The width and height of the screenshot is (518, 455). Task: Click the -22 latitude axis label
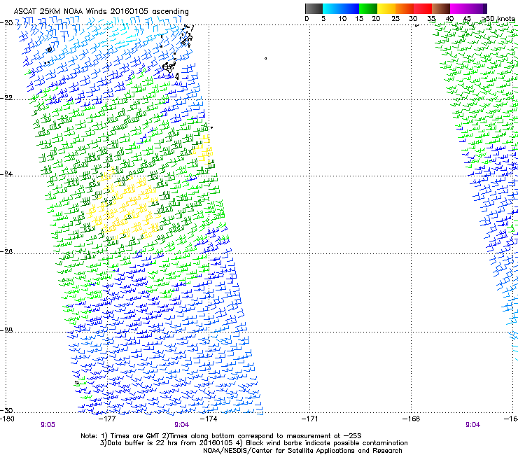6,98
